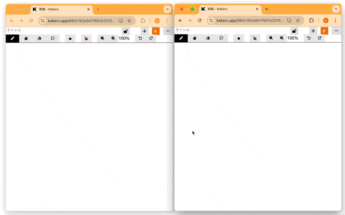
Task: Click the kakeru.app URL in left window
Action: (x=82, y=21)
